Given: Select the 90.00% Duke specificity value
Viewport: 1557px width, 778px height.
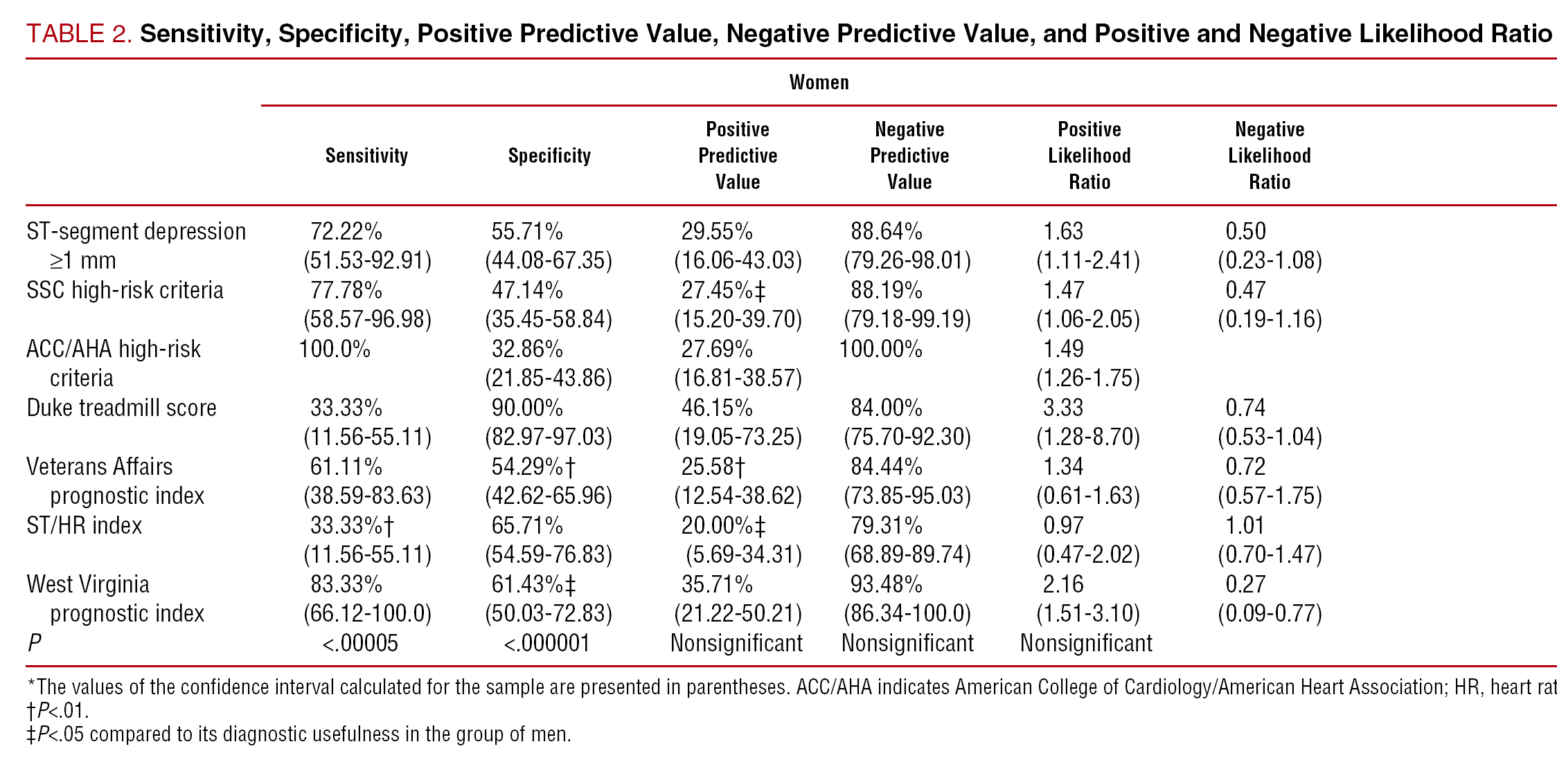Looking at the screenshot, I should coord(527,408).
